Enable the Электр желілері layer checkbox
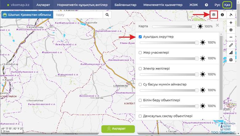 pos(140,68)
